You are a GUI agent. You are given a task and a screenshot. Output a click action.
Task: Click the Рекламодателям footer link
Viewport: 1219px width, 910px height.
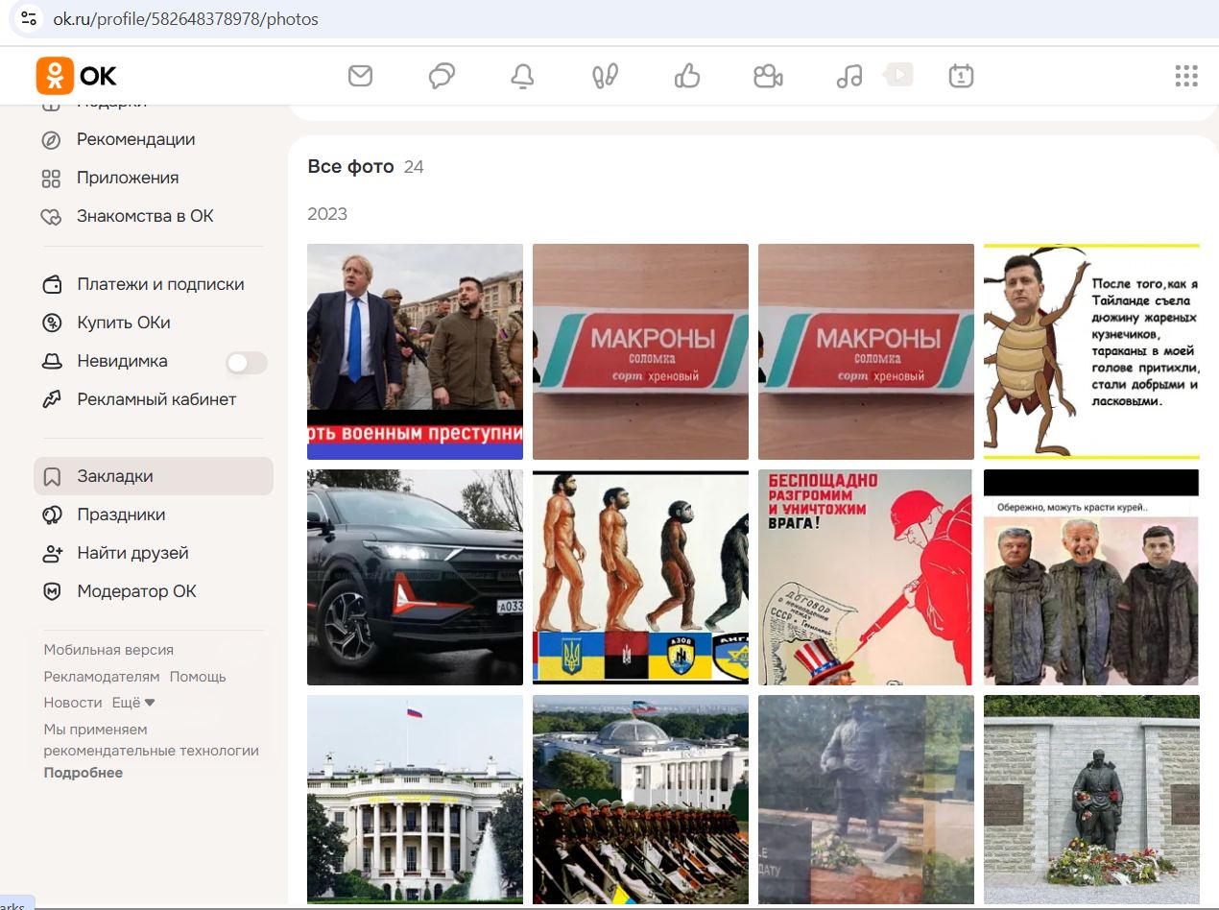(x=102, y=677)
